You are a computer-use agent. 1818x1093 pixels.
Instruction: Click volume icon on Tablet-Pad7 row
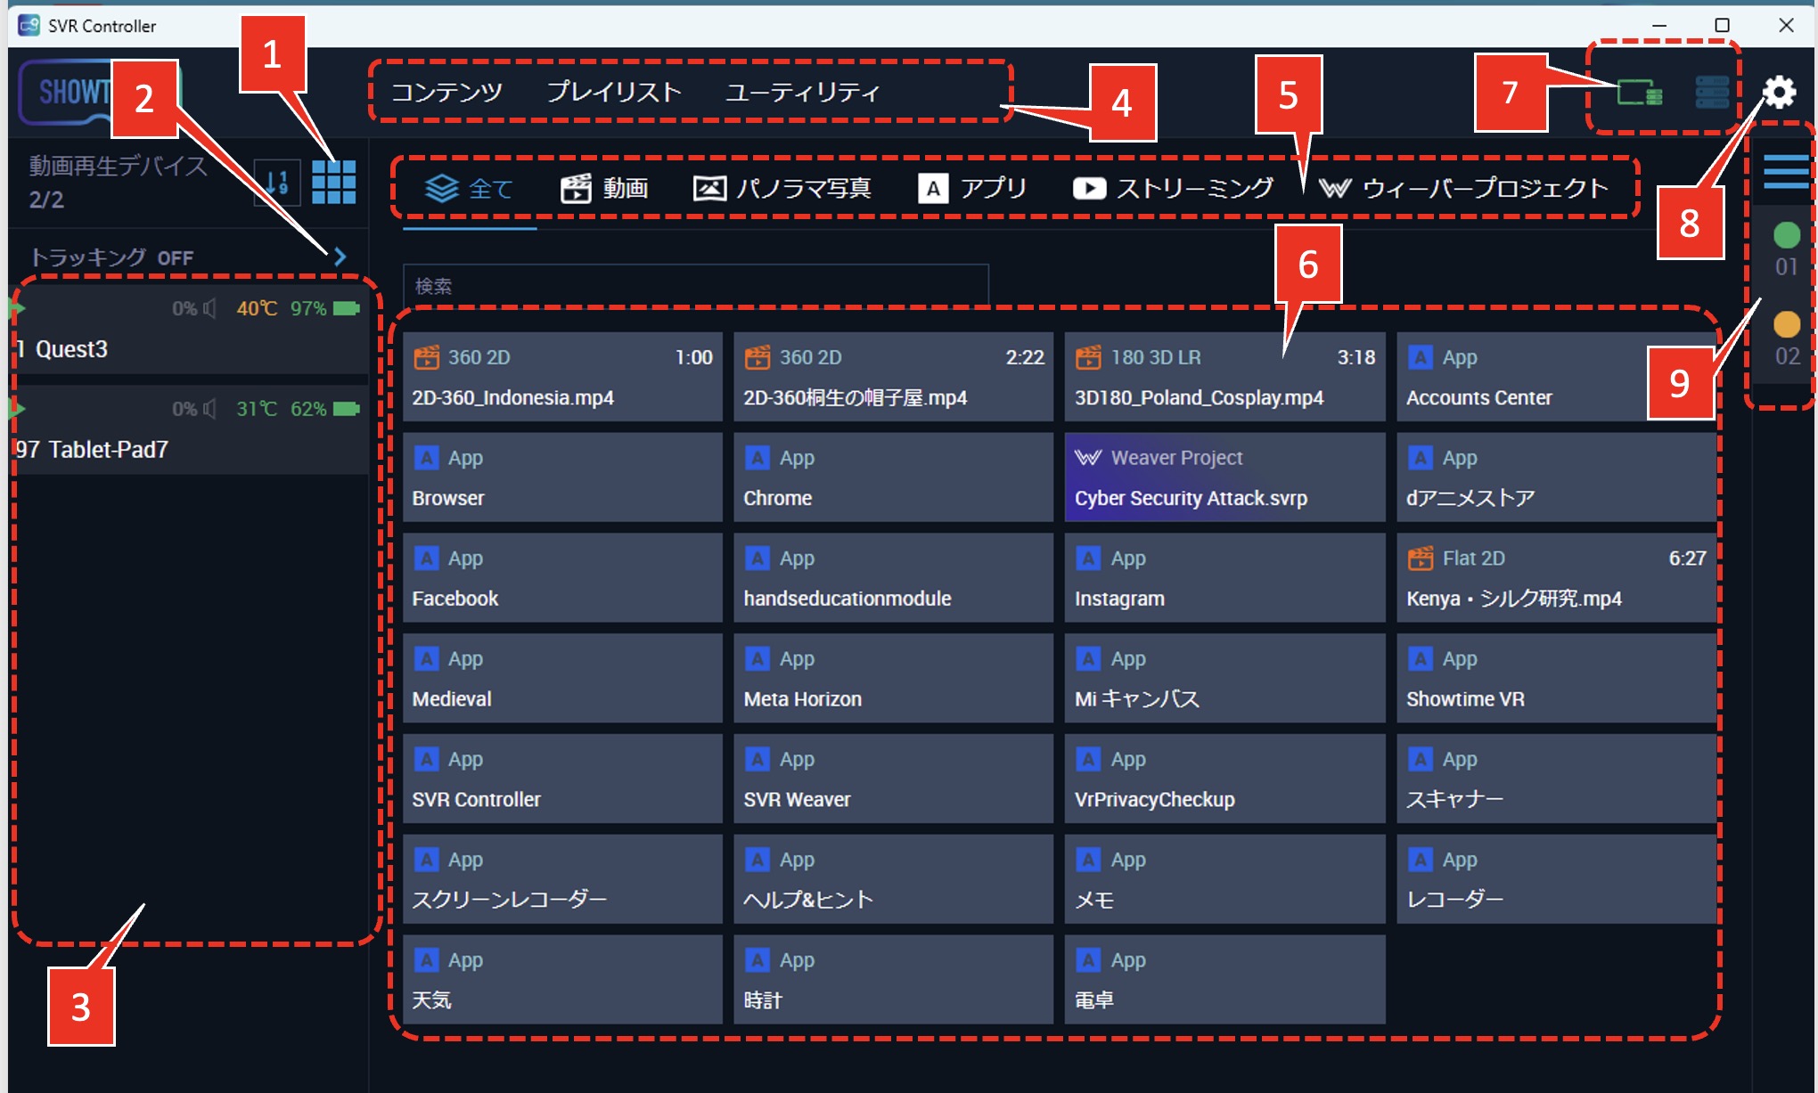(x=209, y=409)
